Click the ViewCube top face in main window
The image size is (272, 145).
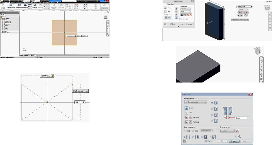(105, 16)
